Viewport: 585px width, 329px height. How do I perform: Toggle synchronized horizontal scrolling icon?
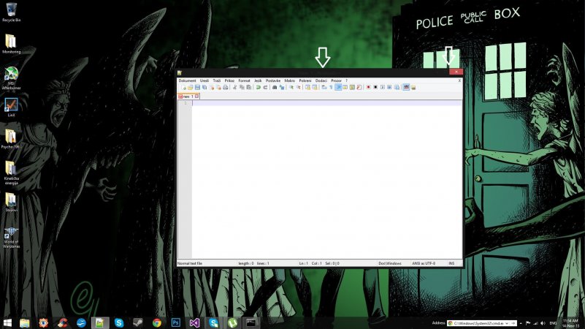point(315,88)
